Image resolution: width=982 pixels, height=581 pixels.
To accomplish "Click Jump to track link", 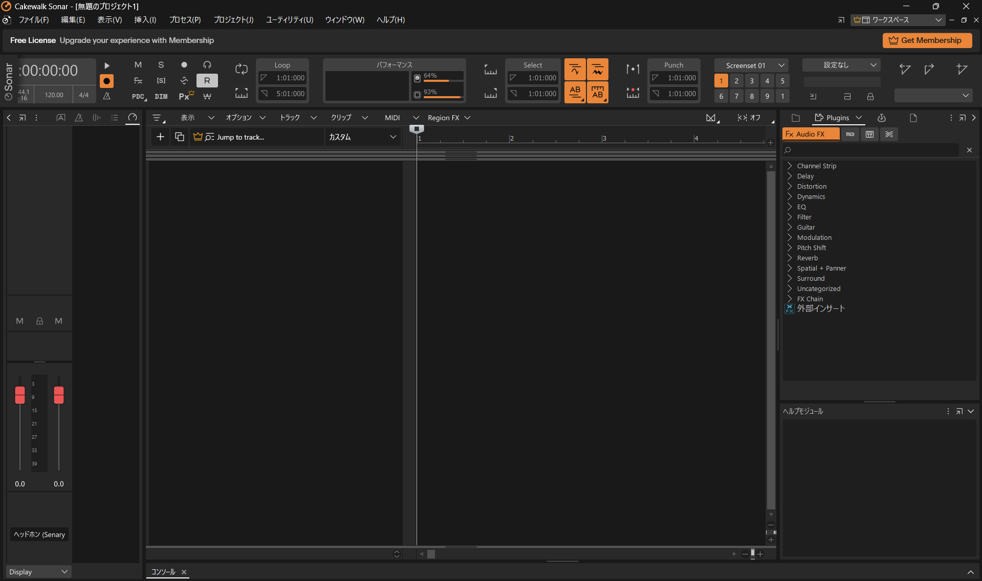I will (x=241, y=137).
